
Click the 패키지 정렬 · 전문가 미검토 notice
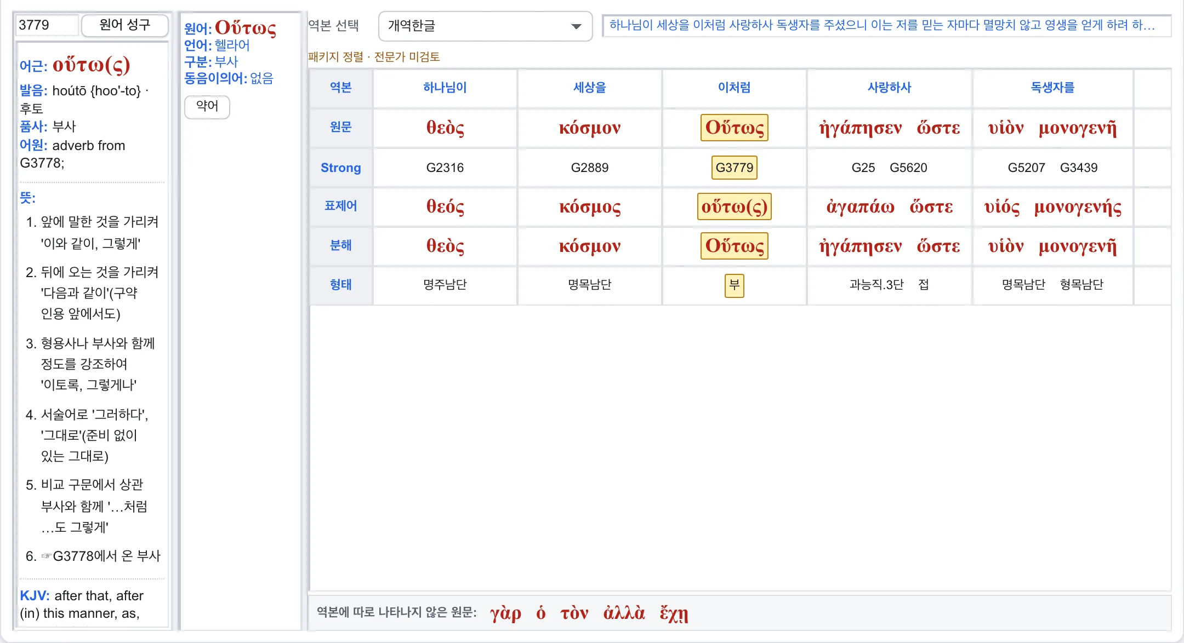(374, 57)
